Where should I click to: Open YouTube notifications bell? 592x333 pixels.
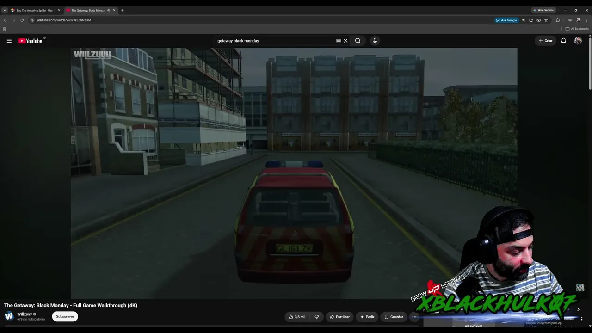563,41
